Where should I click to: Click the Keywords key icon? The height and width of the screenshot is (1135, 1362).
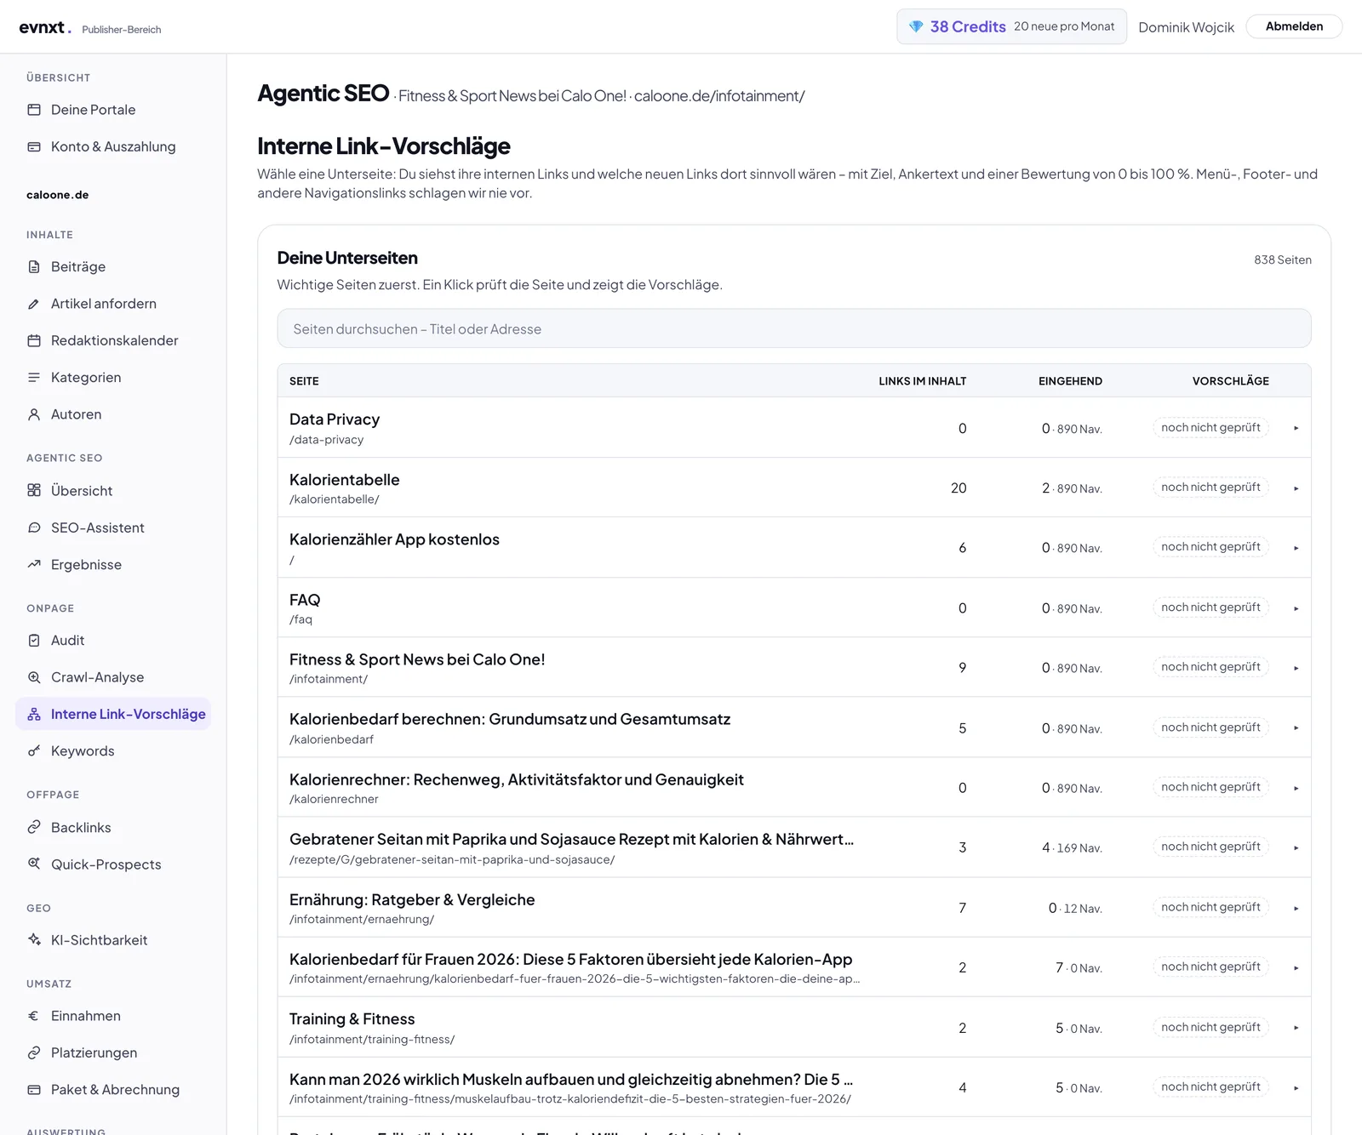tap(34, 750)
